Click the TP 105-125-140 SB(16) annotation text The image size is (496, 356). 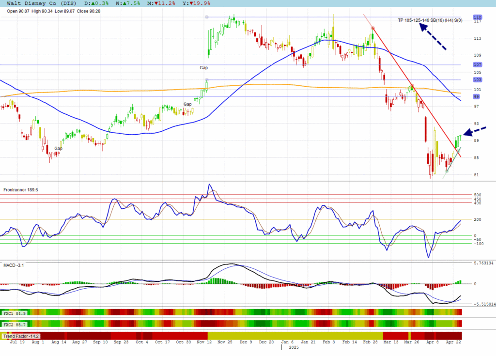pos(430,20)
